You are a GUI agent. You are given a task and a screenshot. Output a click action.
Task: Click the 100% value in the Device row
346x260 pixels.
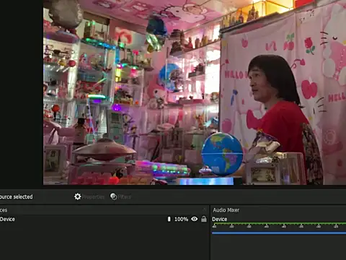(x=181, y=219)
